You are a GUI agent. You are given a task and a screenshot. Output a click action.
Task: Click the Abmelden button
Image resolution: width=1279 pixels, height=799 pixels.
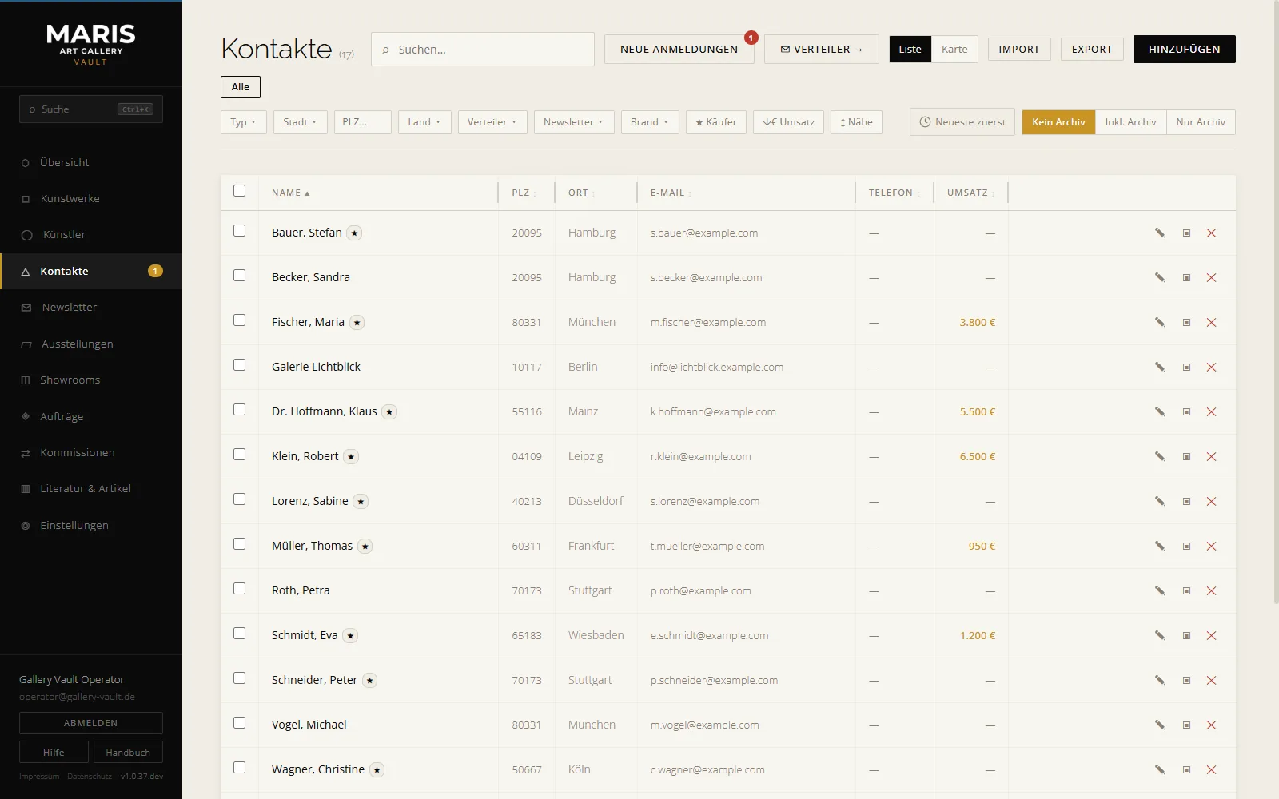(x=91, y=723)
